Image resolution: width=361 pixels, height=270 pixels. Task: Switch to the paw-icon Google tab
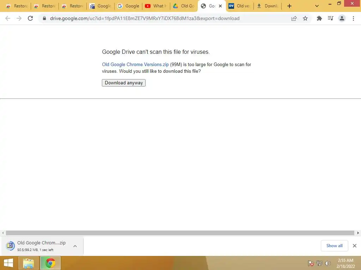click(x=100, y=6)
